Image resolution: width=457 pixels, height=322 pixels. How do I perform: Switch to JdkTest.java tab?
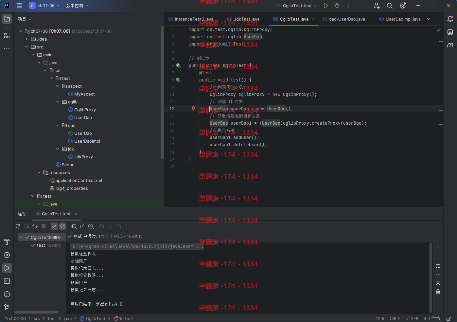tap(244, 19)
